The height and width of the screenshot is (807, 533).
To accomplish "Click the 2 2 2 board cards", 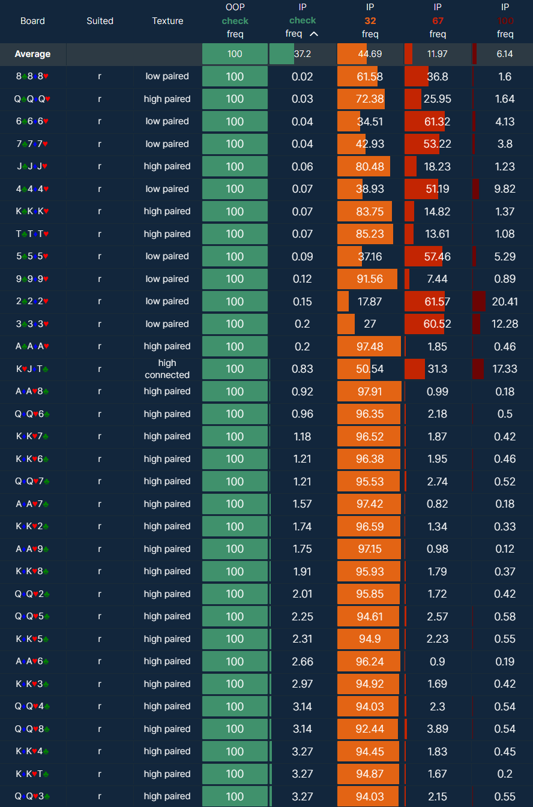I will pyautogui.click(x=32, y=301).
